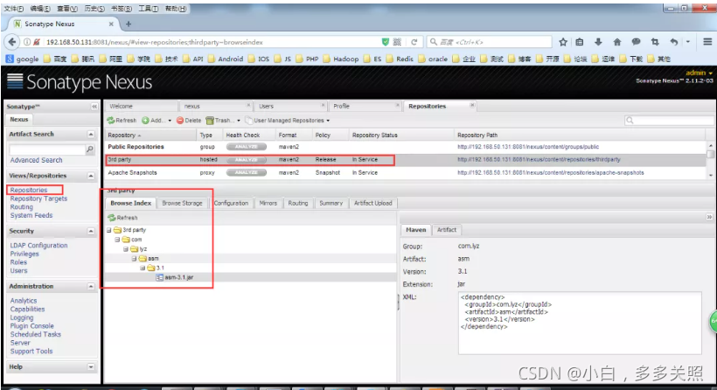Click the browser back arrow button
This screenshot has width=717, height=390.
(x=12, y=42)
